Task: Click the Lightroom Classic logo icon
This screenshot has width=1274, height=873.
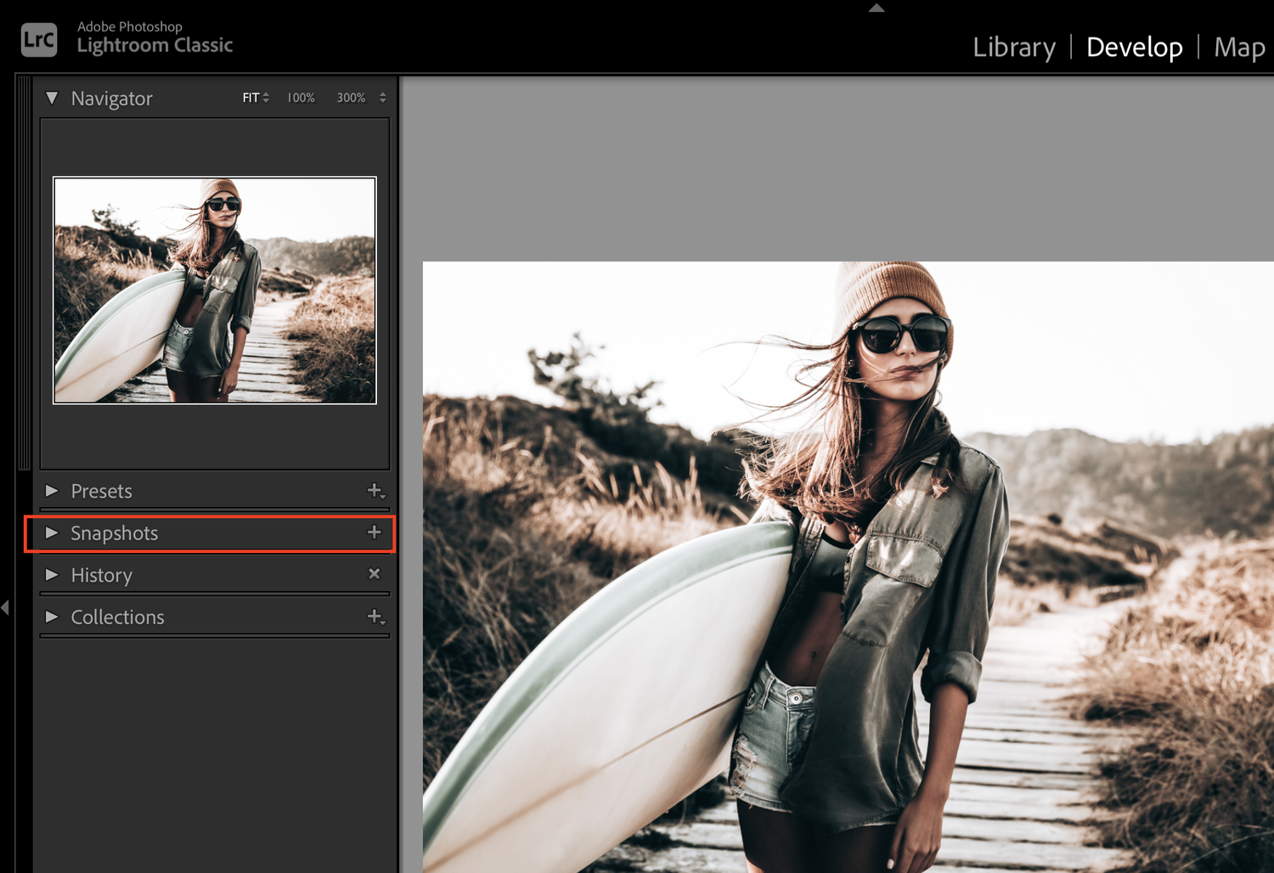Action: (38, 38)
